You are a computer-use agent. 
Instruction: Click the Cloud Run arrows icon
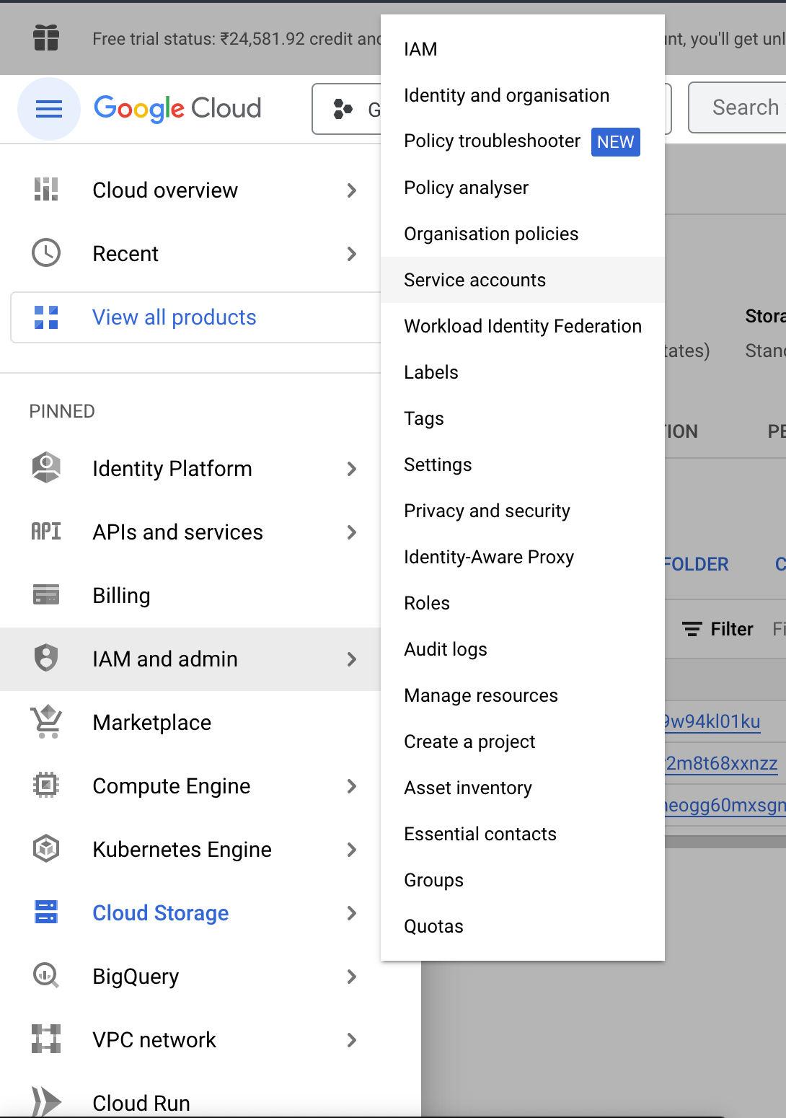click(46, 1102)
